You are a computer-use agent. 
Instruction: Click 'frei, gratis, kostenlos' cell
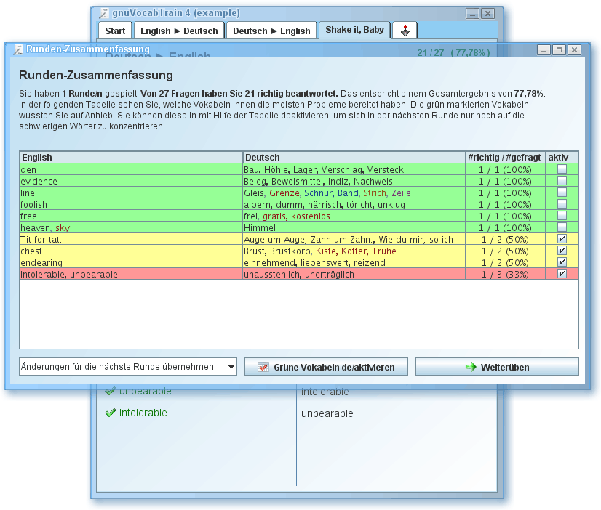tap(354, 216)
